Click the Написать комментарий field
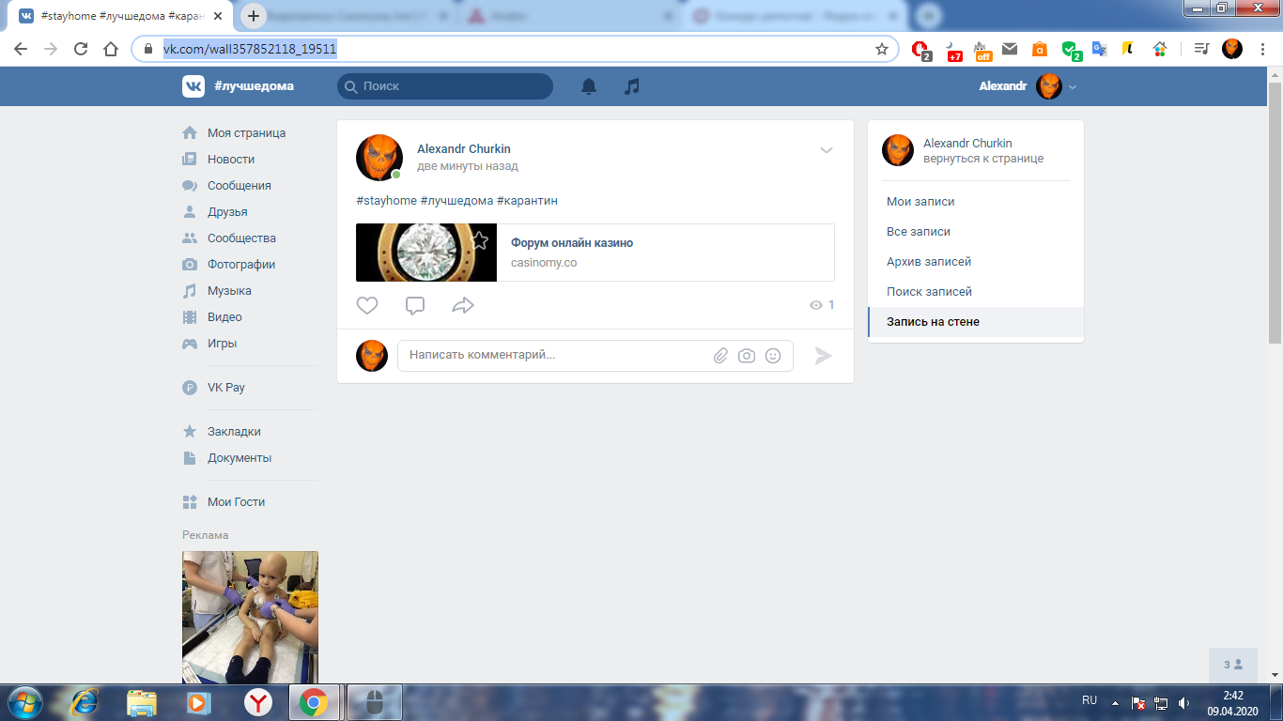 595,356
